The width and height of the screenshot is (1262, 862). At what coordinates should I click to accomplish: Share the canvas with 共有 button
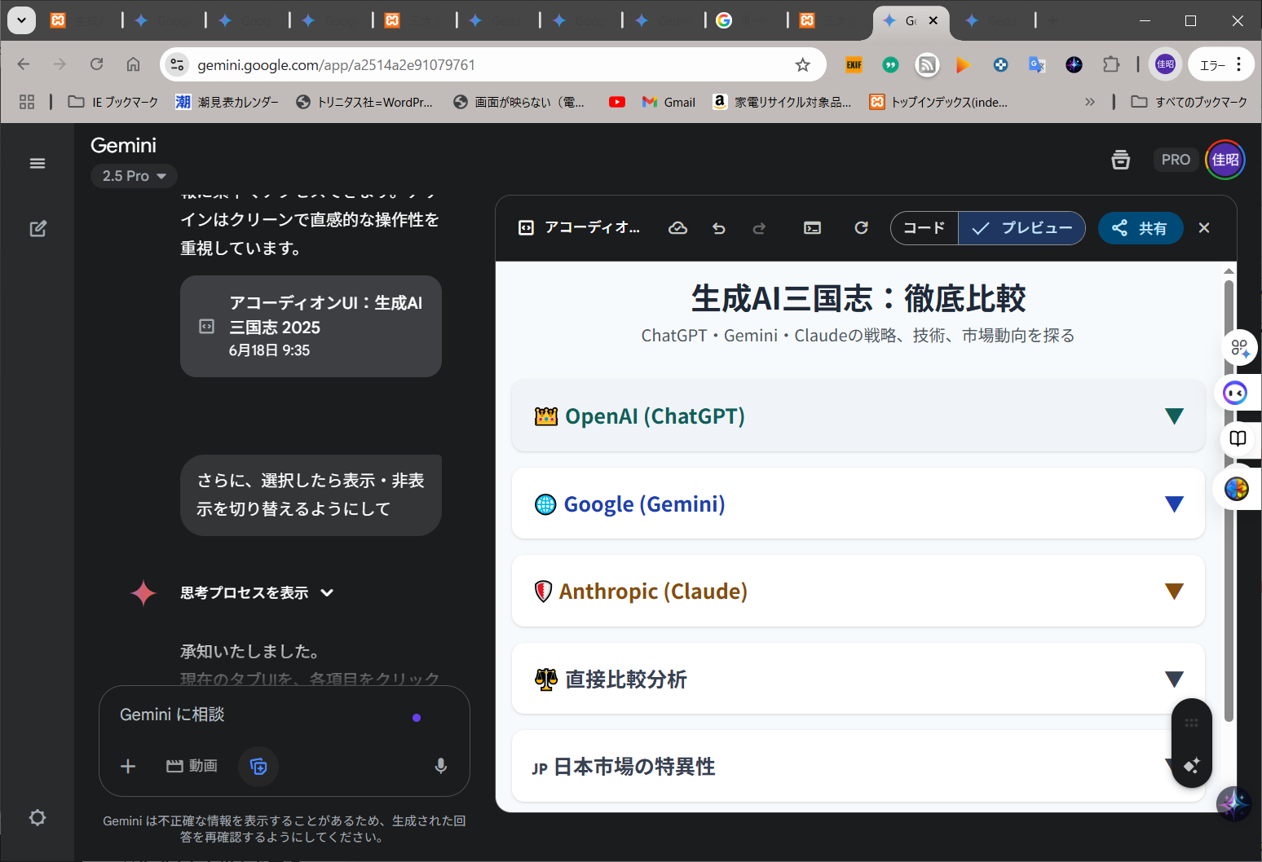pyautogui.click(x=1140, y=228)
